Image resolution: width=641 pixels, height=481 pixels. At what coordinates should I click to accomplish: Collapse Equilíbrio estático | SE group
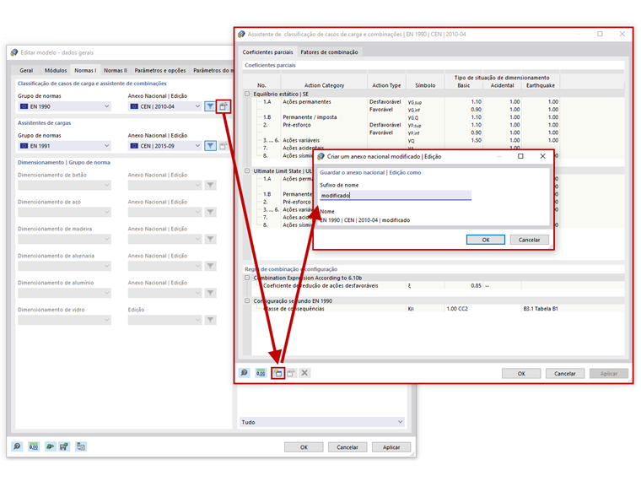point(247,94)
